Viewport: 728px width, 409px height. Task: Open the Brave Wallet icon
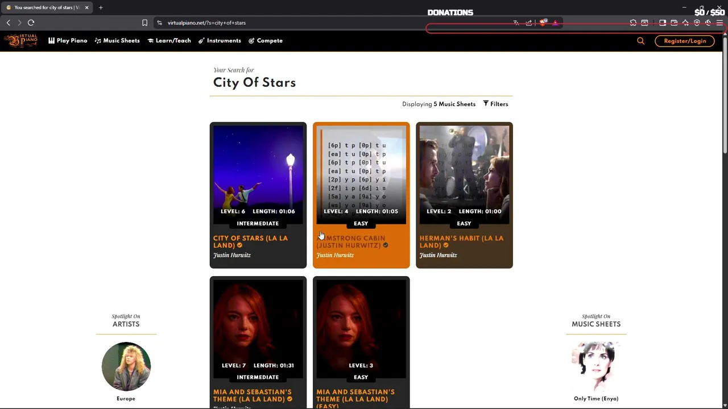click(x=674, y=23)
